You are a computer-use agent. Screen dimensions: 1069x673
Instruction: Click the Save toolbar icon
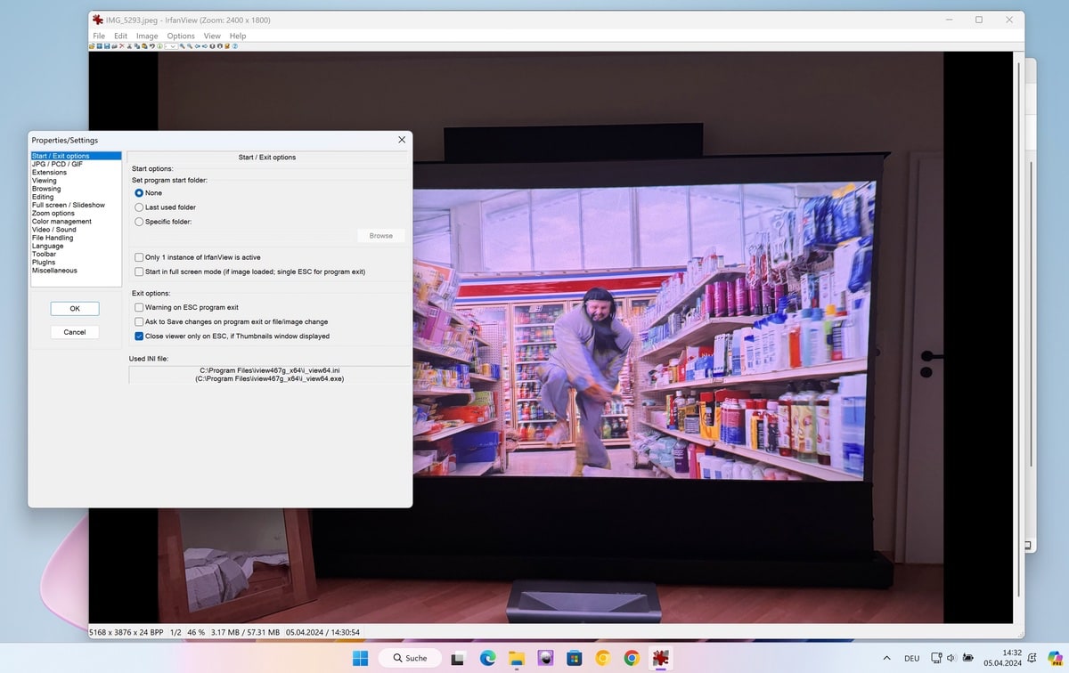[107, 45]
